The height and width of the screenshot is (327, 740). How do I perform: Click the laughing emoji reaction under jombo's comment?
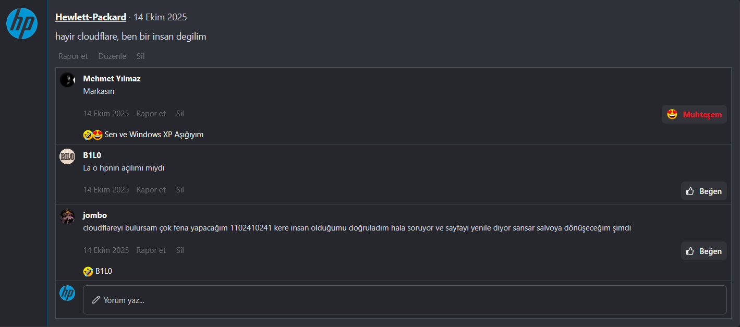(x=88, y=271)
